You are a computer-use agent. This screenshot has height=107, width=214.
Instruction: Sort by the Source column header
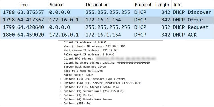(56, 5)
